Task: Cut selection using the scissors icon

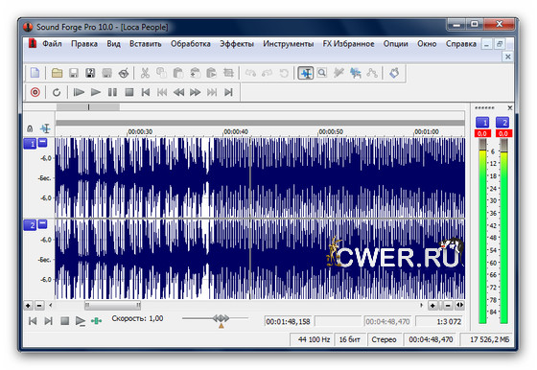Action: tap(145, 73)
